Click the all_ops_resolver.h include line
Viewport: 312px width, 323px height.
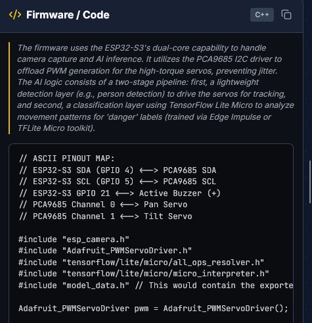click(141, 262)
